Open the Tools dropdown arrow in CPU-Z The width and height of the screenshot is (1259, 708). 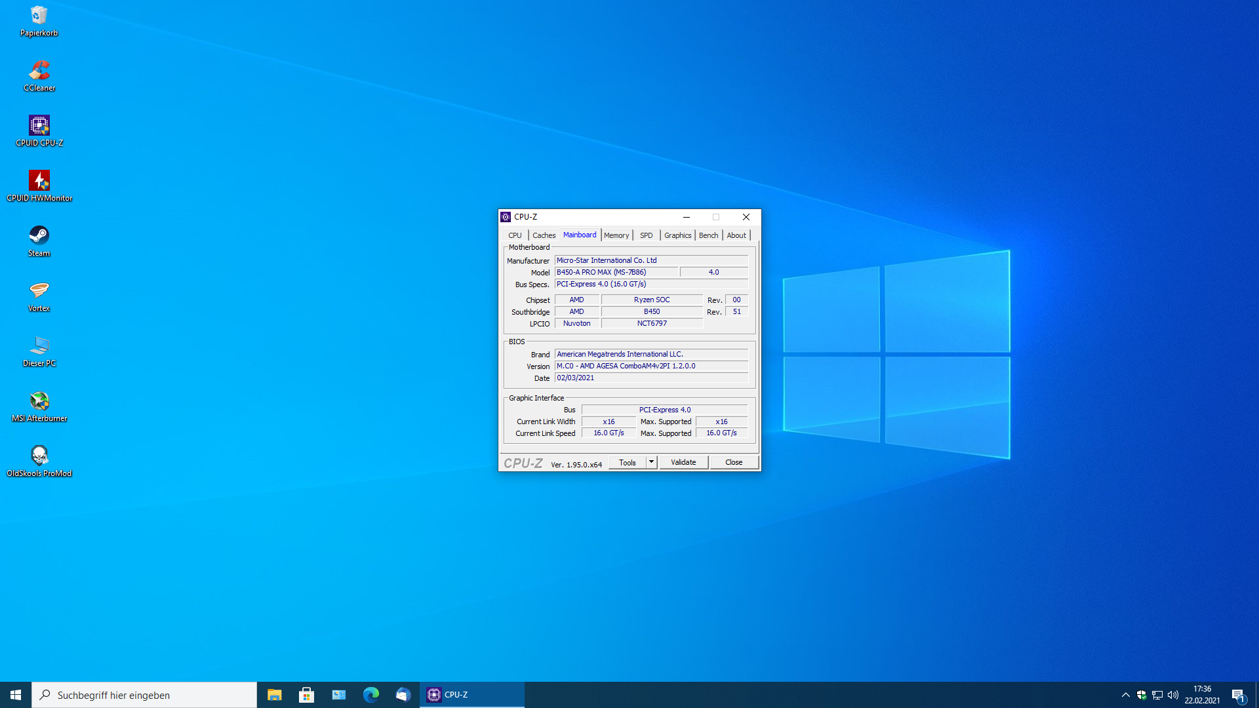[x=651, y=462]
